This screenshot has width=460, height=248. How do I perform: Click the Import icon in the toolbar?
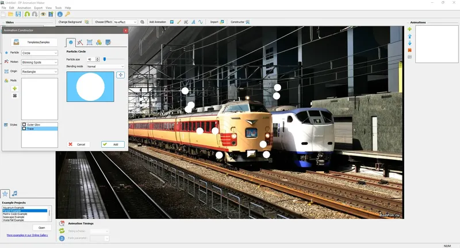click(x=222, y=22)
